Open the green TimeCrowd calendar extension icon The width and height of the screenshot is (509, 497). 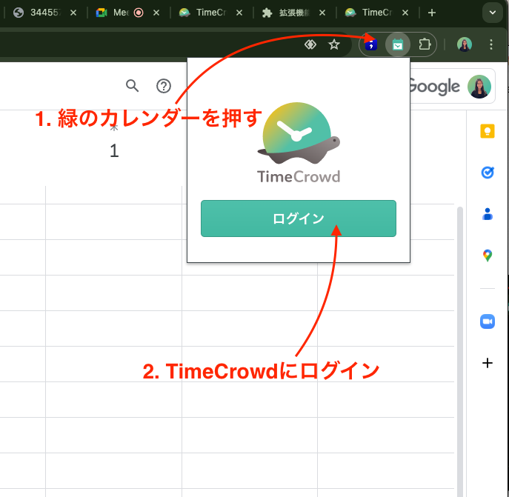pos(398,44)
